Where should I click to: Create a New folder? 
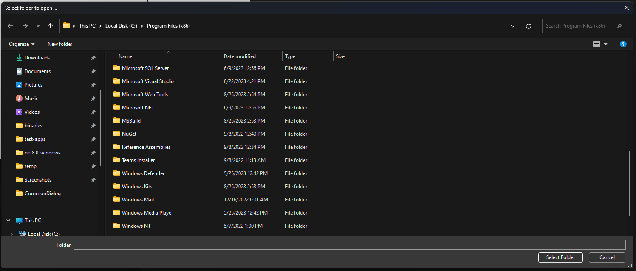coord(60,44)
